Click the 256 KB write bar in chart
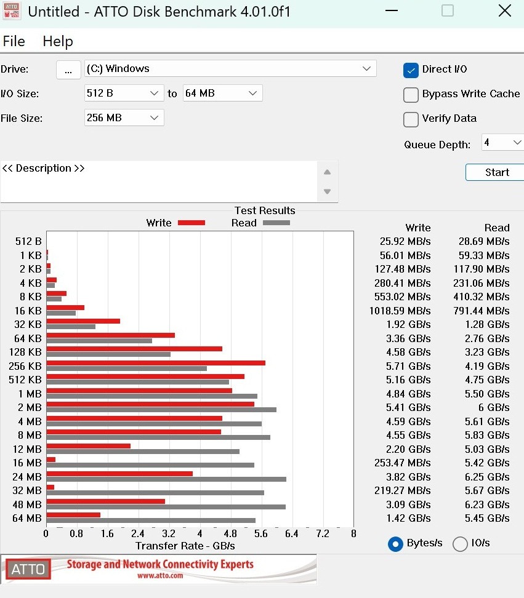This screenshot has width=524, height=598. point(156,363)
